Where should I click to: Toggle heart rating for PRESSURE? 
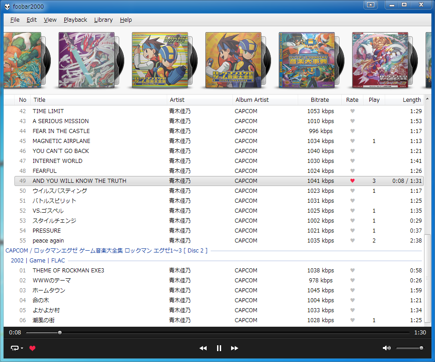[x=353, y=230]
